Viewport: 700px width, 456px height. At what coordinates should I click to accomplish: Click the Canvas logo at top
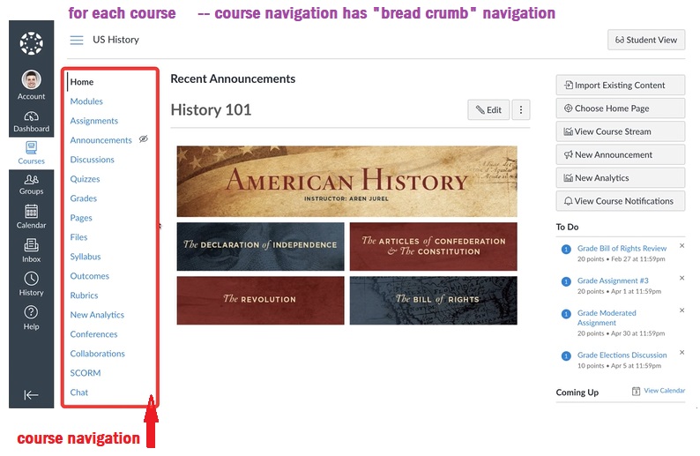(x=31, y=43)
